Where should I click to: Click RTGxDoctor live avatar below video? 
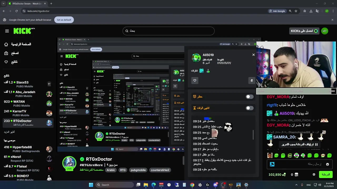[69, 163]
